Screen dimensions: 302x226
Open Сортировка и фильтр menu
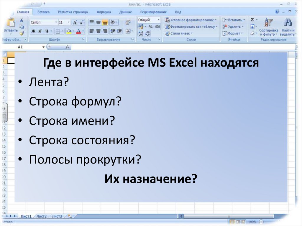(268, 27)
